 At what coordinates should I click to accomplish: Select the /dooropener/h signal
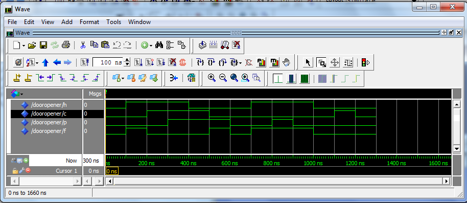49,105
